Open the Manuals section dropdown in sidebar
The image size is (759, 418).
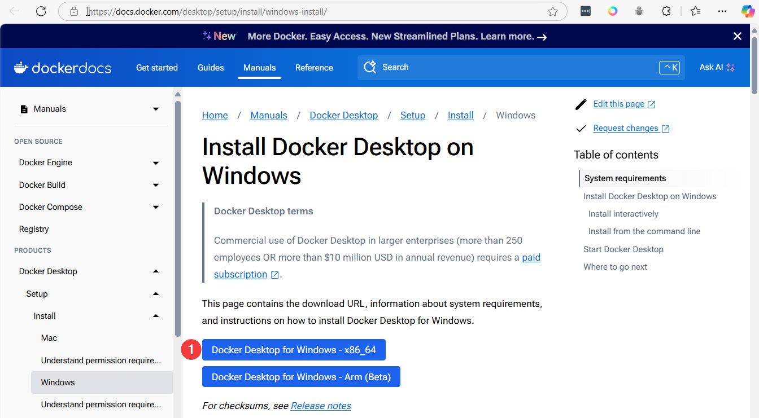click(156, 109)
